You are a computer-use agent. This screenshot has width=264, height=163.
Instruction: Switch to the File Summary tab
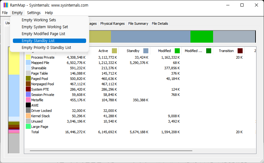(138, 24)
